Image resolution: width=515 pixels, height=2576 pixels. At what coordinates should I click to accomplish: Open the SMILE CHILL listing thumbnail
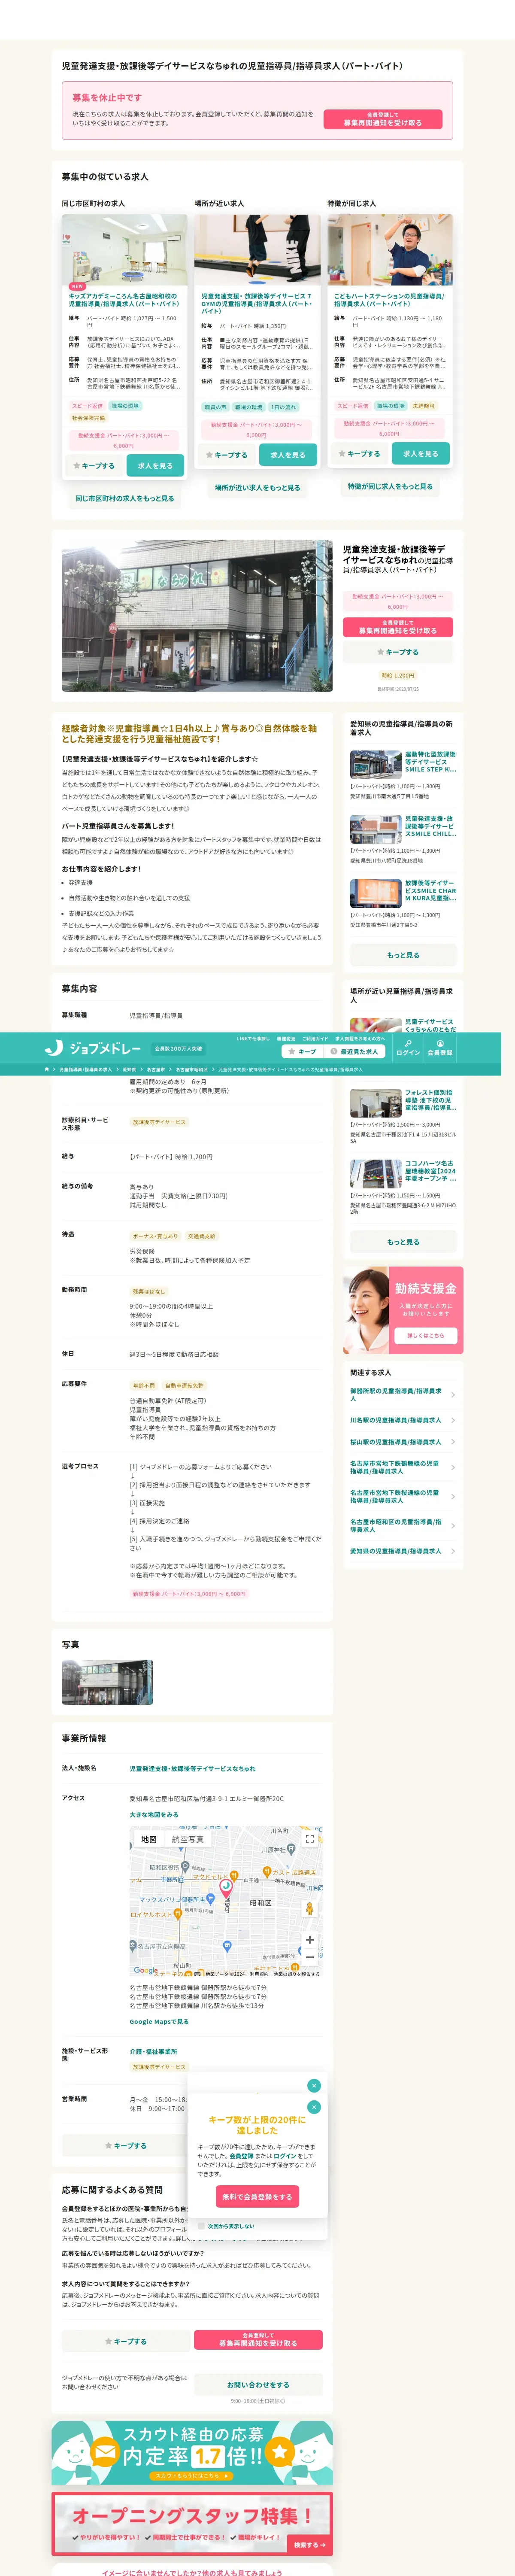coord(375,829)
